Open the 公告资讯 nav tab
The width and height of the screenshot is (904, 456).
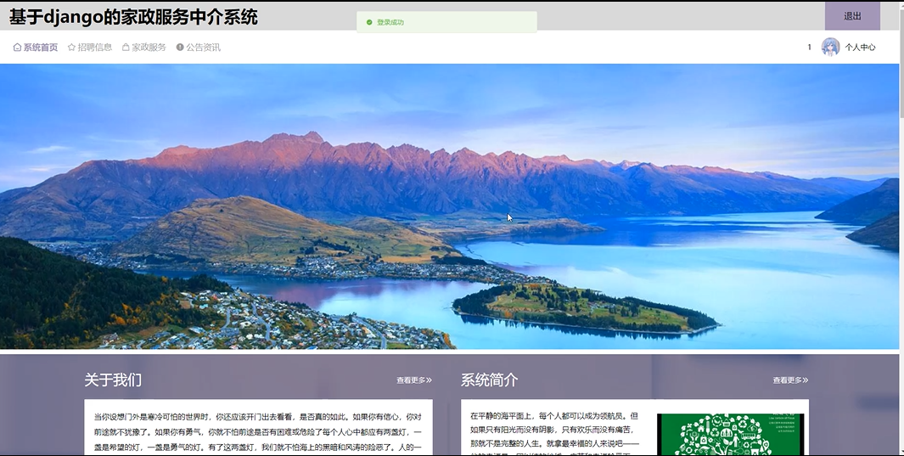pos(199,48)
